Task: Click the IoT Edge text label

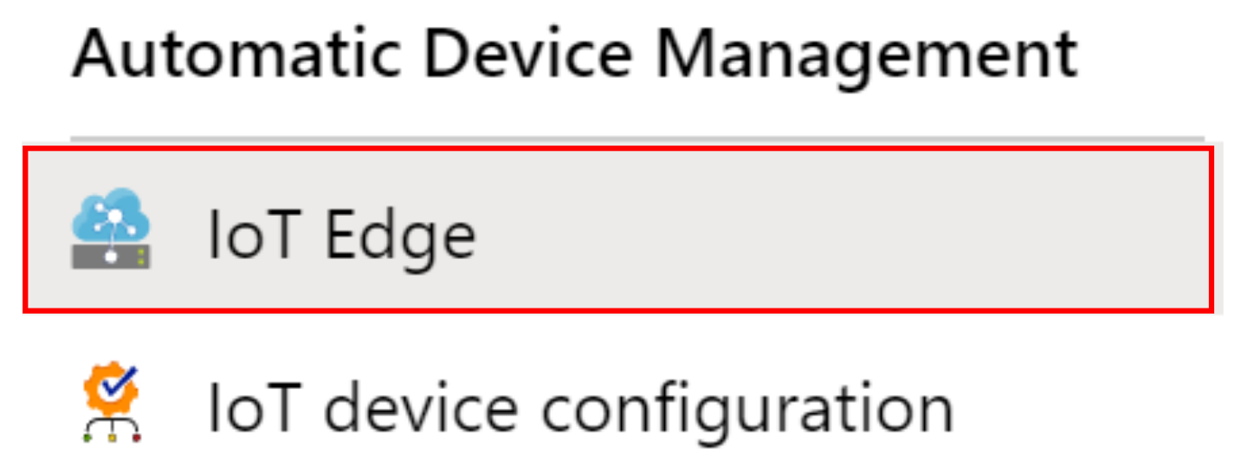Action: point(341,234)
